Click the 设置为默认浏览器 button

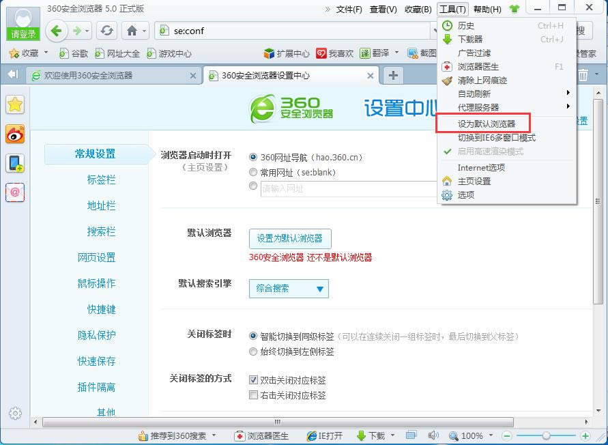289,239
